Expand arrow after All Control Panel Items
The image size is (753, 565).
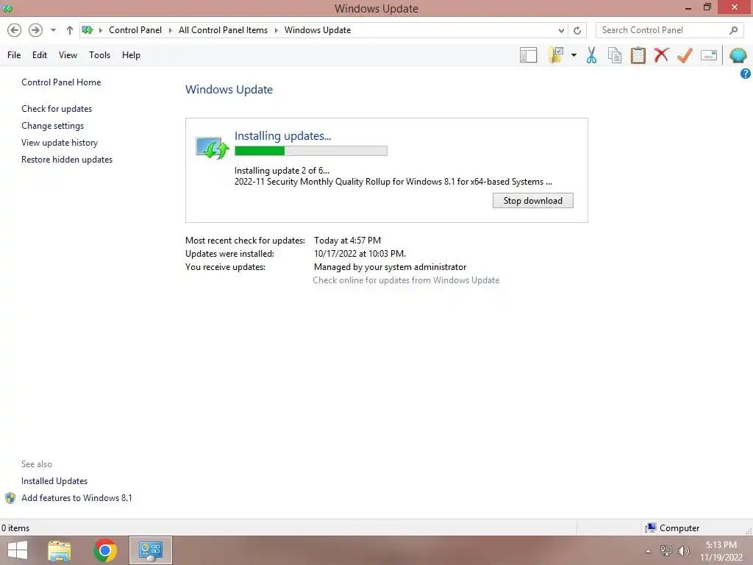[276, 30]
